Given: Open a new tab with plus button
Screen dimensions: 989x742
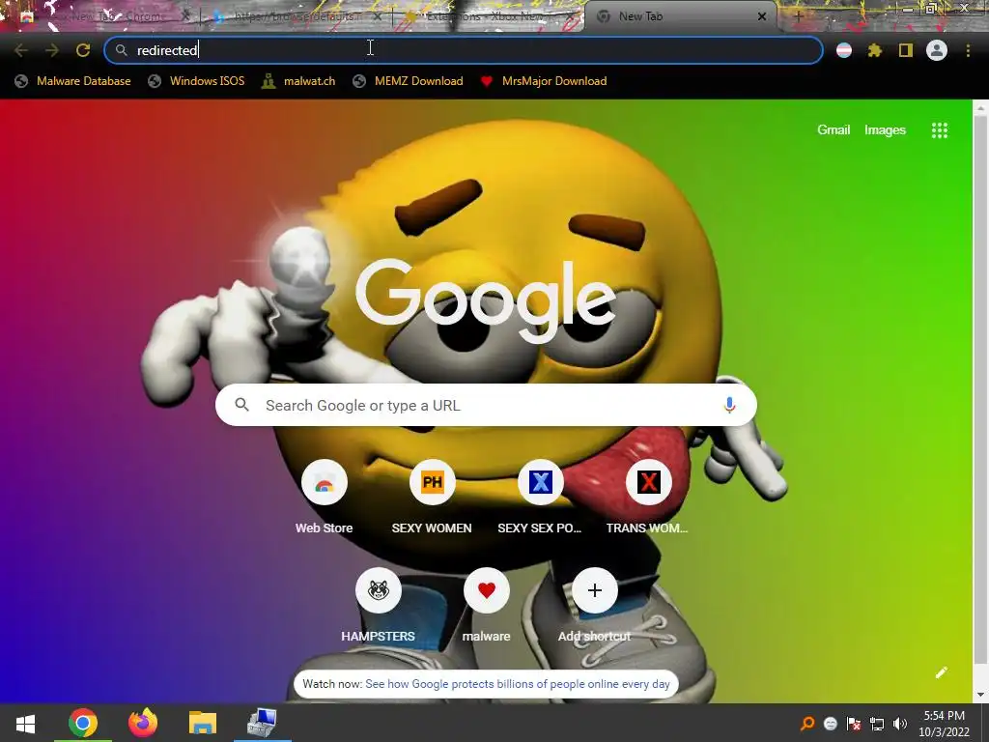Looking at the screenshot, I should (x=798, y=16).
